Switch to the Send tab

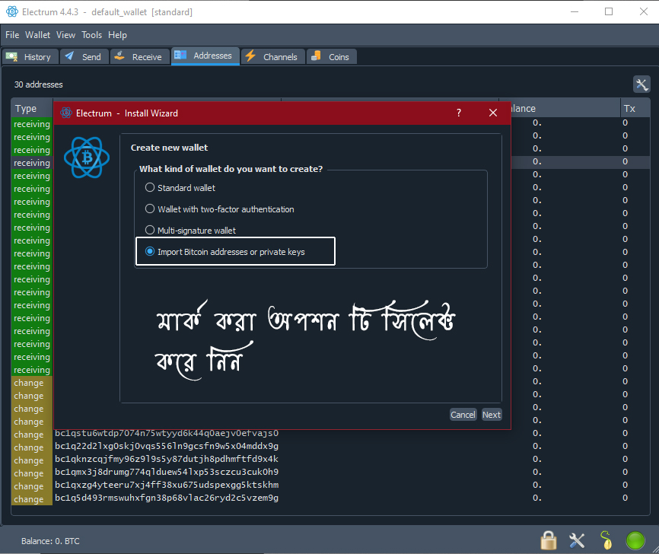pos(84,57)
